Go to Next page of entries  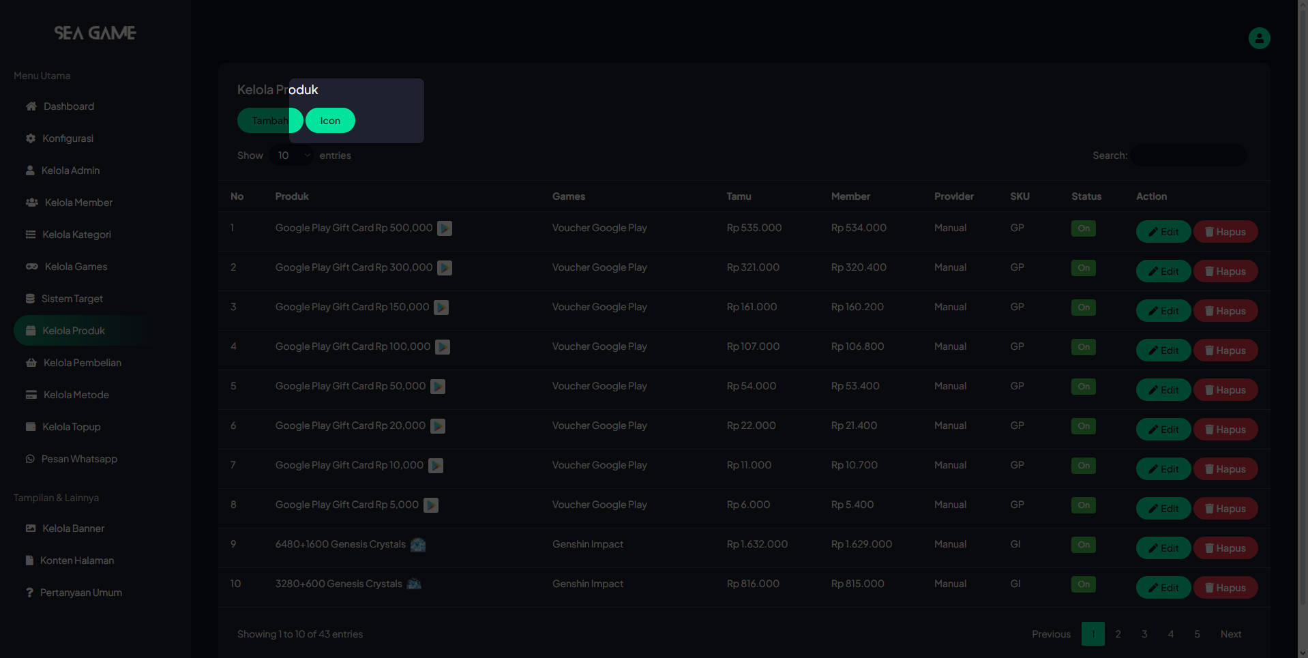(x=1231, y=634)
